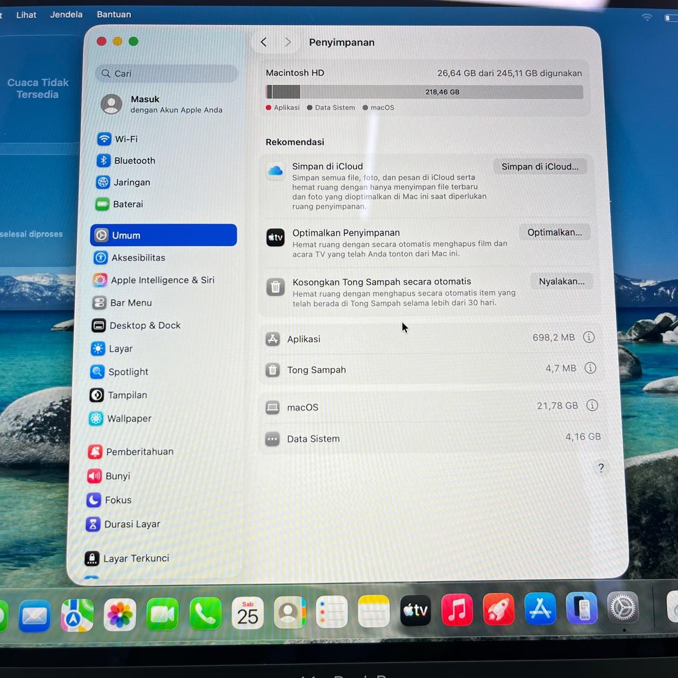Click the help question mark button
The width and height of the screenshot is (678, 678).
pos(601,468)
